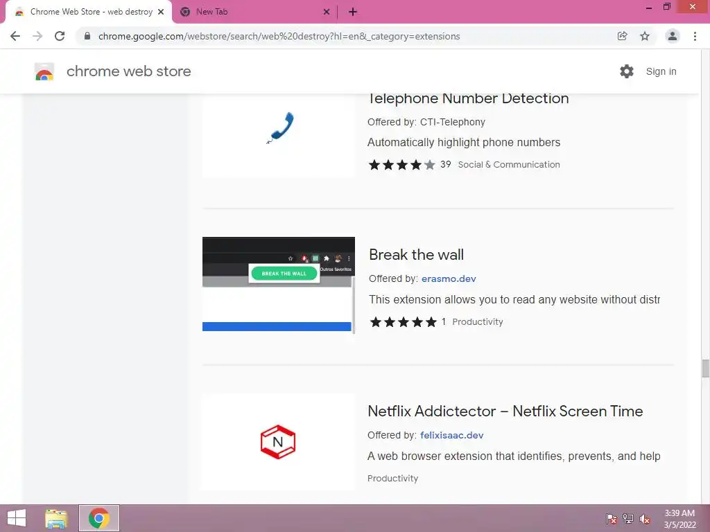Click the chrome web store title text

tap(128, 71)
